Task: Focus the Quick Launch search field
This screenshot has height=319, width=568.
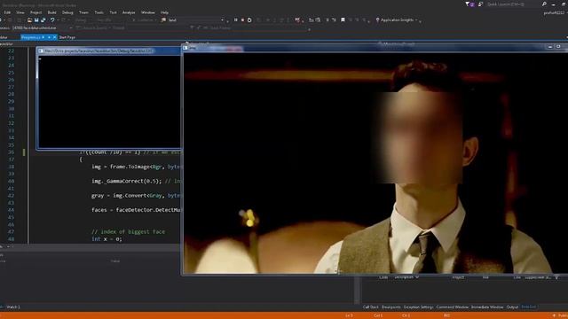Action: click(515, 4)
